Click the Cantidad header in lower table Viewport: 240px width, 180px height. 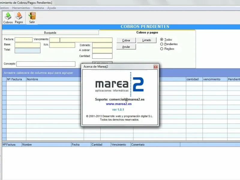[x=101, y=145]
